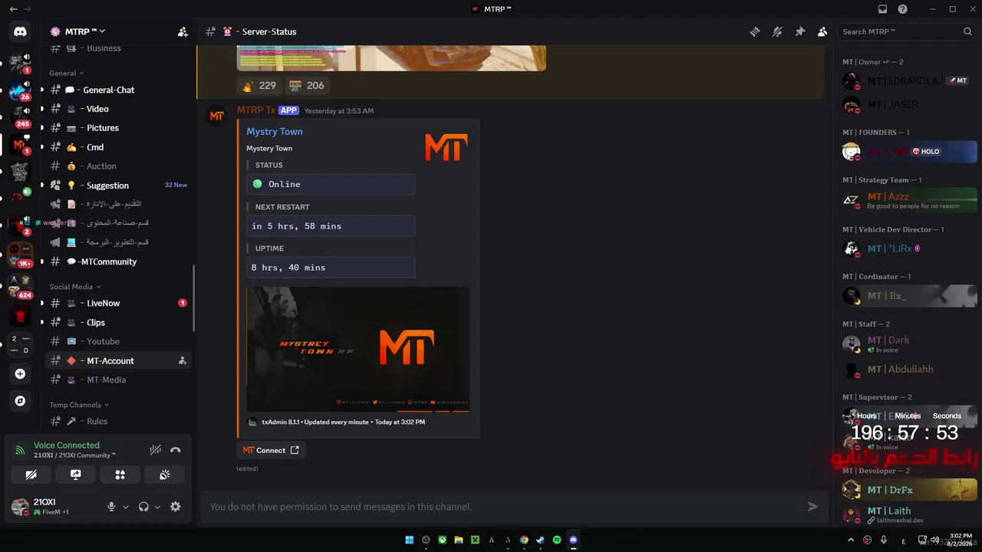
Task: Open the General-Chat channel
Action: (118, 90)
